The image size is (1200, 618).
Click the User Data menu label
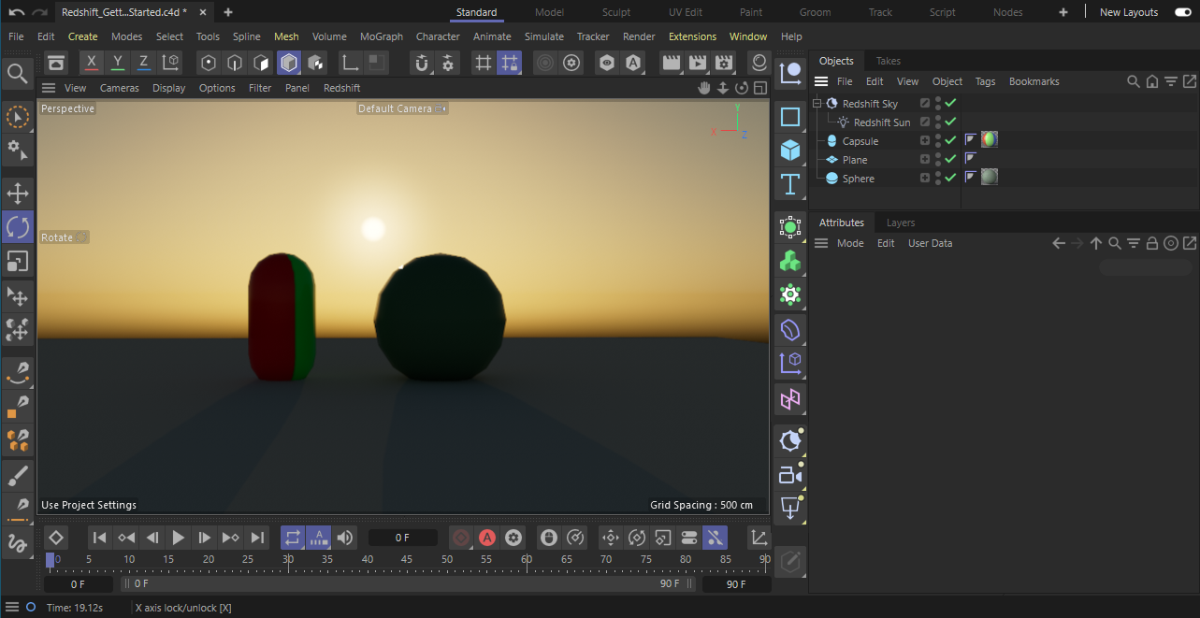pos(930,243)
